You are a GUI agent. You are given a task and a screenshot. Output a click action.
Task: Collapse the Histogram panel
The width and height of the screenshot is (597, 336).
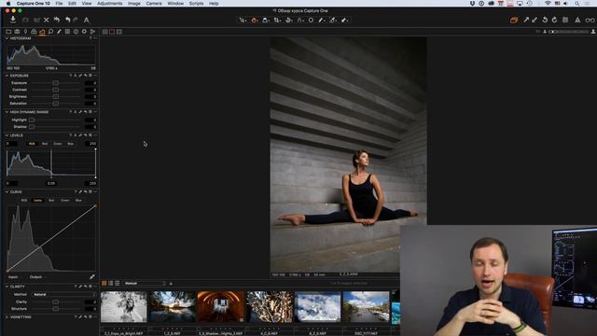click(x=7, y=38)
